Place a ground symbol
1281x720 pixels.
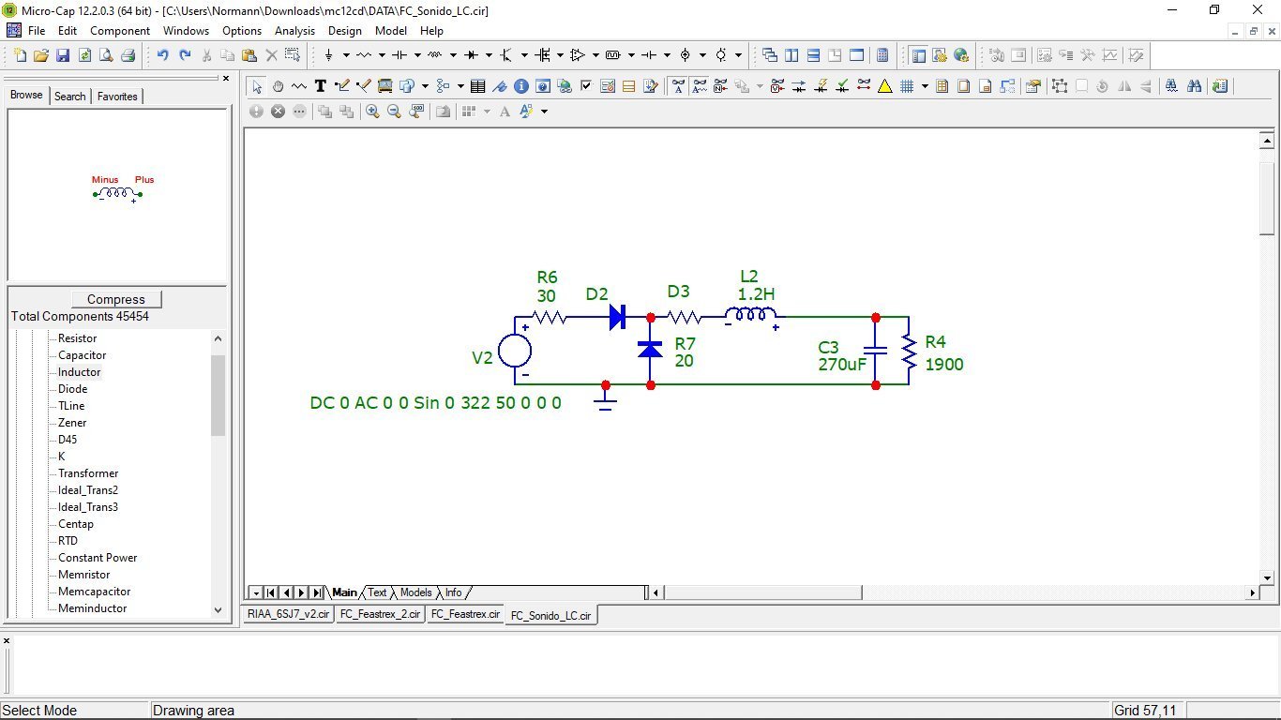pos(329,55)
